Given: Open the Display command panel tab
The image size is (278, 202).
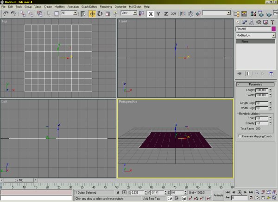Looking at the screenshot, I should pos(266,21).
